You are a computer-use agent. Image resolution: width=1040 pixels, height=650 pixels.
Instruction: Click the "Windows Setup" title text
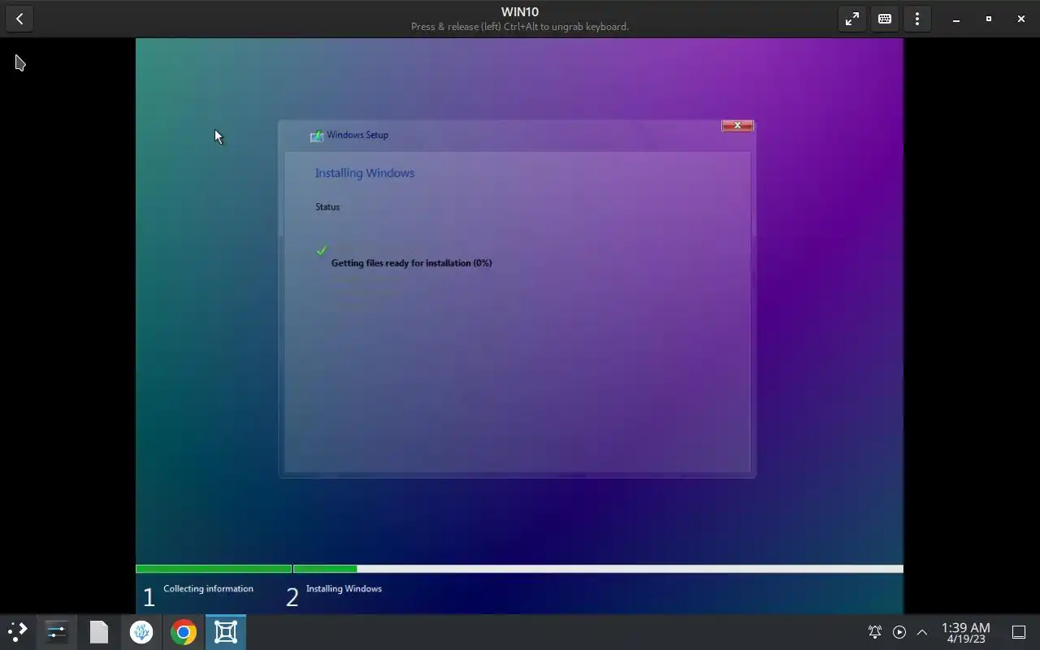tap(357, 135)
